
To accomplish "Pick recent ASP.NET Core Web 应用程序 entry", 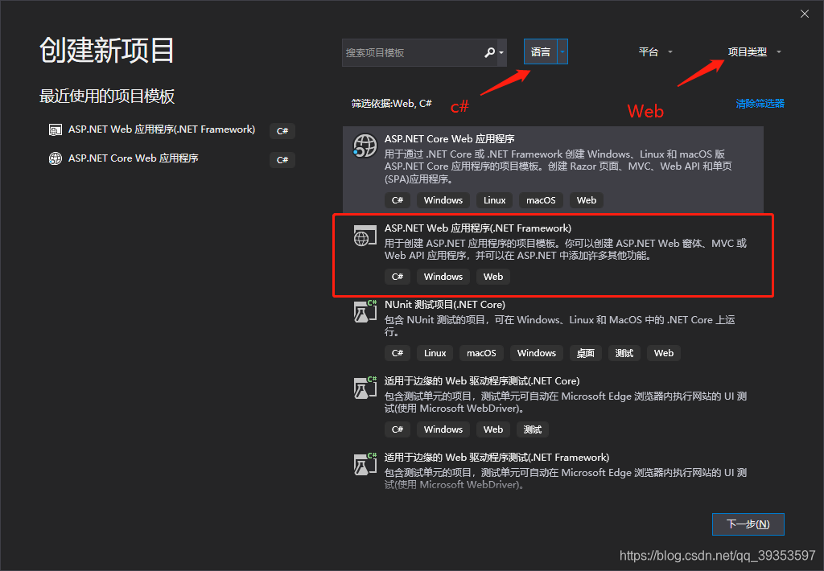I will [x=133, y=158].
